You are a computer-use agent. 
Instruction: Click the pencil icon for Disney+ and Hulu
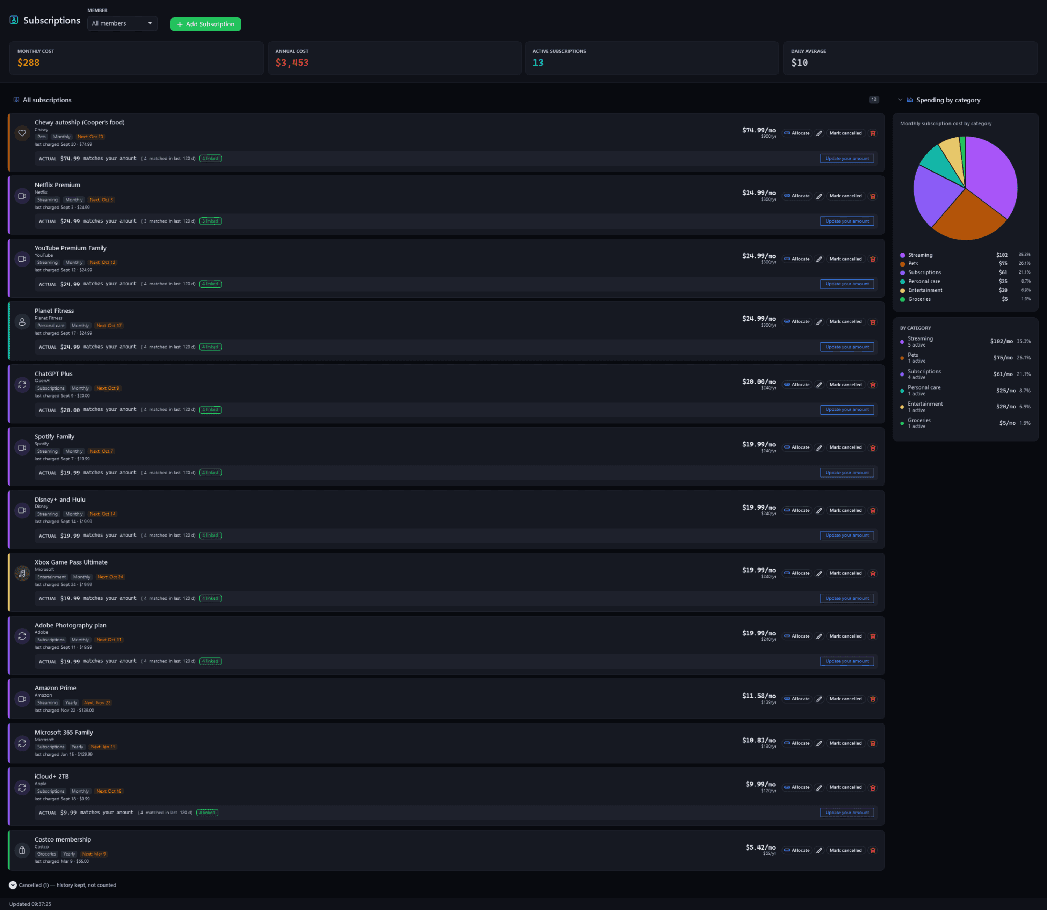click(x=819, y=510)
